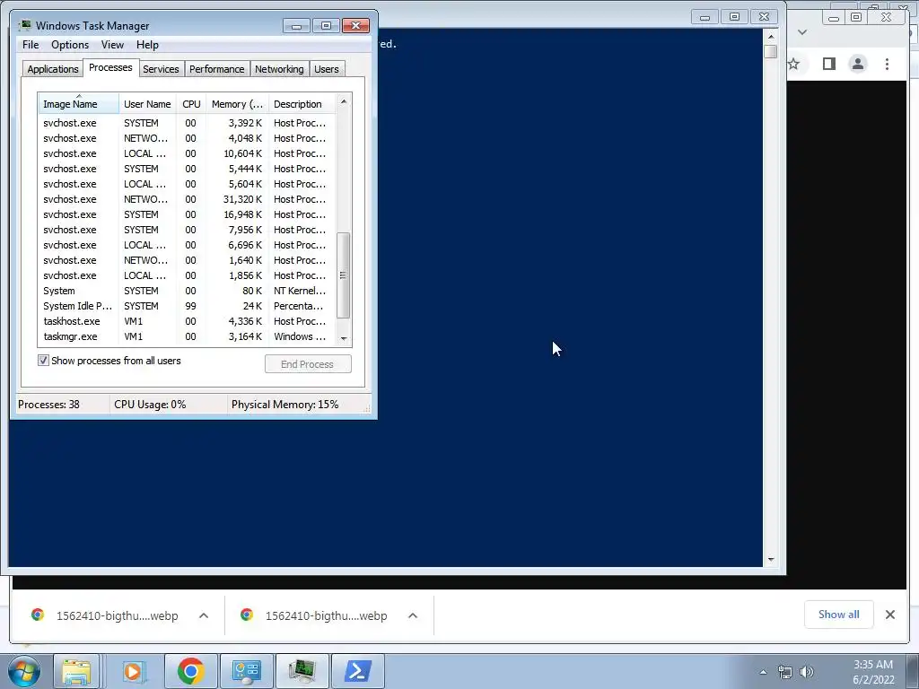Click first download's Chrome file icon

click(38, 615)
